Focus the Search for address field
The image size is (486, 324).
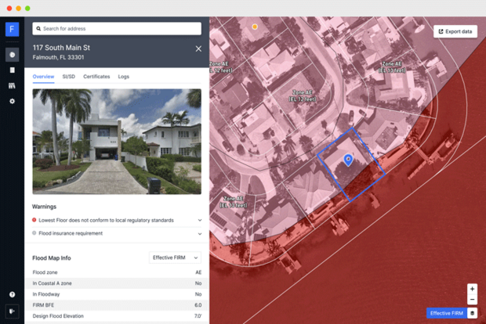tap(117, 29)
